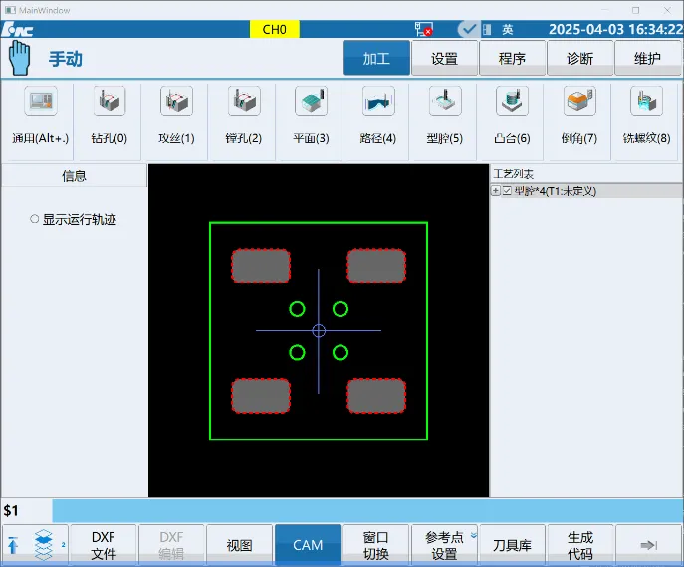The image size is (685, 567).
Task: Click the CH0 channel indicator
Action: 275,29
